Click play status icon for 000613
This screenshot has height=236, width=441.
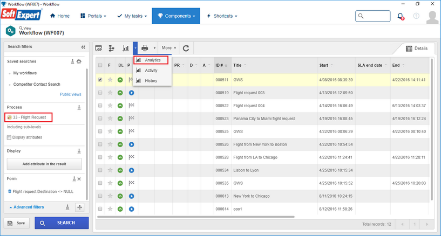pos(131,196)
